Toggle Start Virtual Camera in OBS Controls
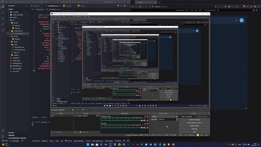 click(194, 123)
